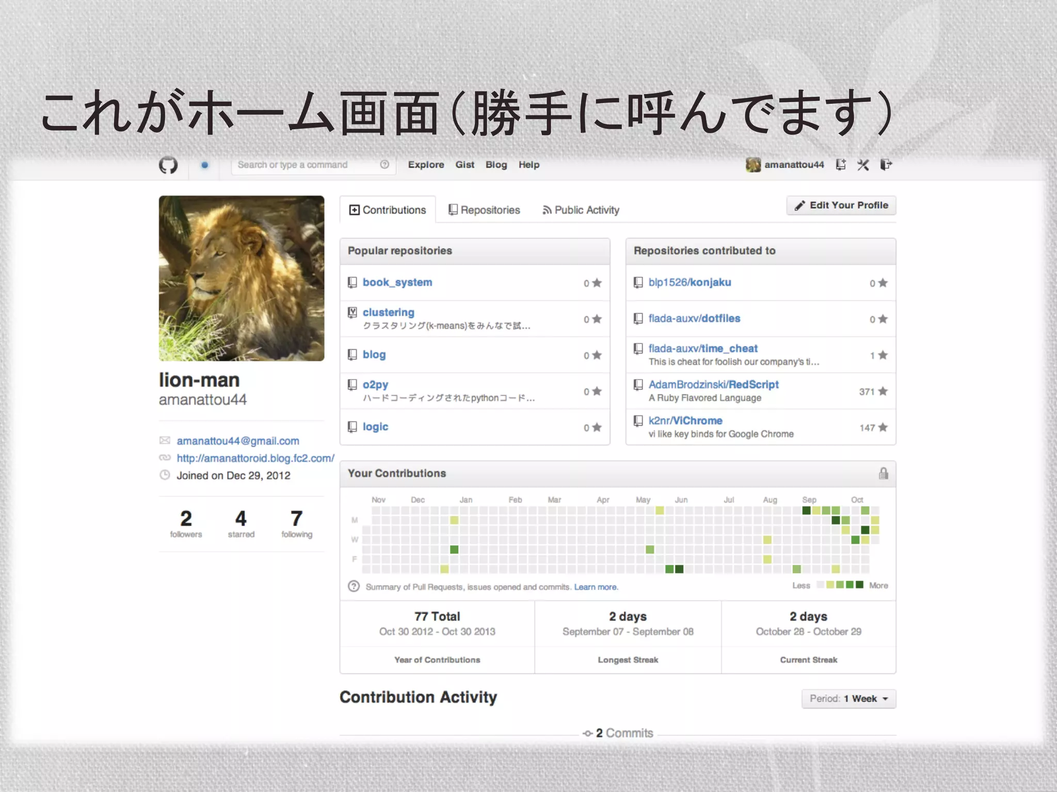Click star icon on RedScript repository
This screenshot has height=792, width=1057.
tap(883, 391)
